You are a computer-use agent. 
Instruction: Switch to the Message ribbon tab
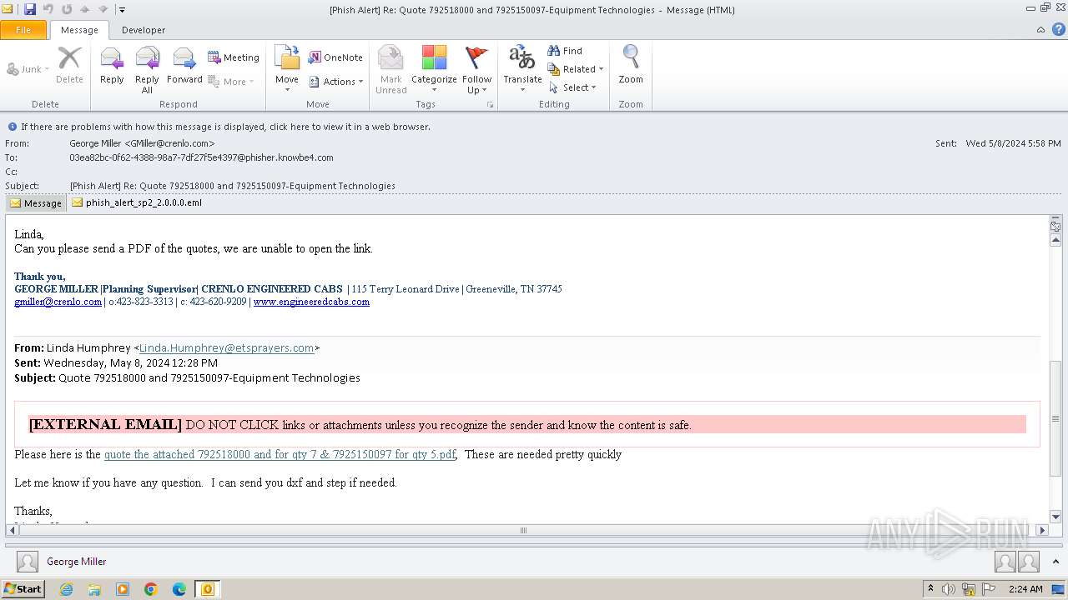pos(79,30)
